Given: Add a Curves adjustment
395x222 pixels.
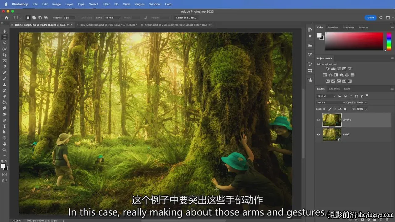Looking at the screenshot, I should [x=339, y=69].
